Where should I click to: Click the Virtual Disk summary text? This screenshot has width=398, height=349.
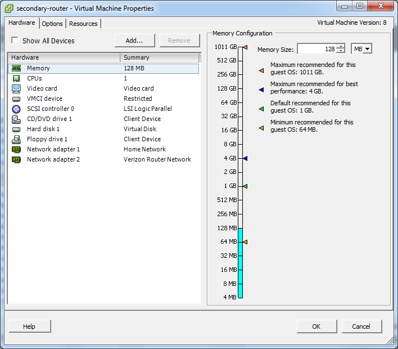click(140, 129)
